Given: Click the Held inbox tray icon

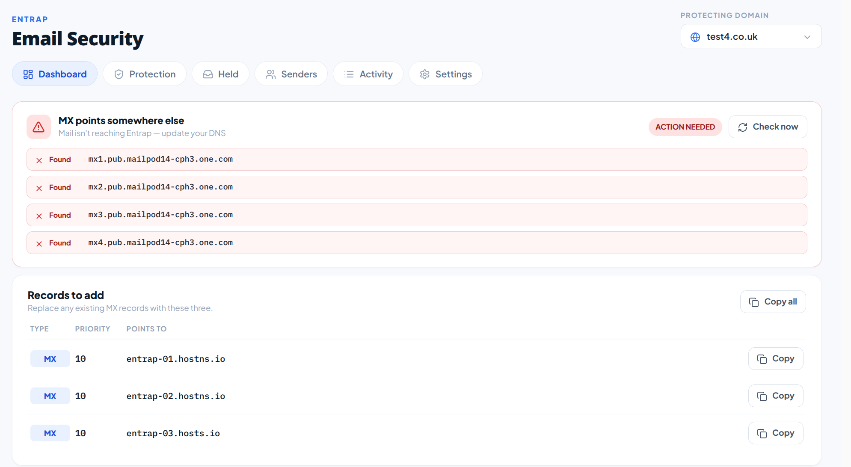Looking at the screenshot, I should (208, 74).
